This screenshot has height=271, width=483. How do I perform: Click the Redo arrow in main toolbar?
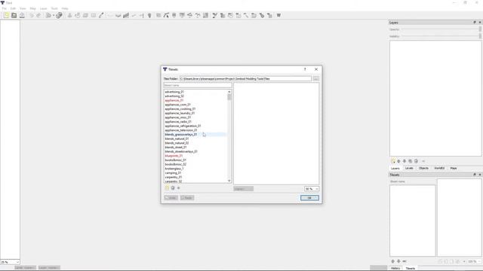tap(38, 15)
